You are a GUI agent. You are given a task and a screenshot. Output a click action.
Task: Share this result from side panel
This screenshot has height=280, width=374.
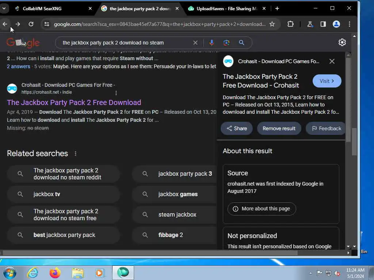pyautogui.click(x=237, y=129)
